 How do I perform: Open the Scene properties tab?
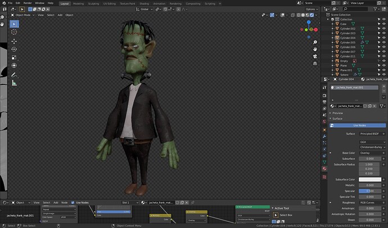[324, 115]
